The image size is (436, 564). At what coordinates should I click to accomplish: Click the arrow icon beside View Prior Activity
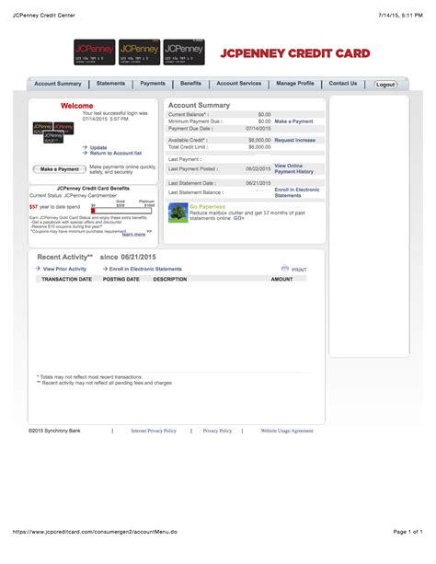(38, 269)
